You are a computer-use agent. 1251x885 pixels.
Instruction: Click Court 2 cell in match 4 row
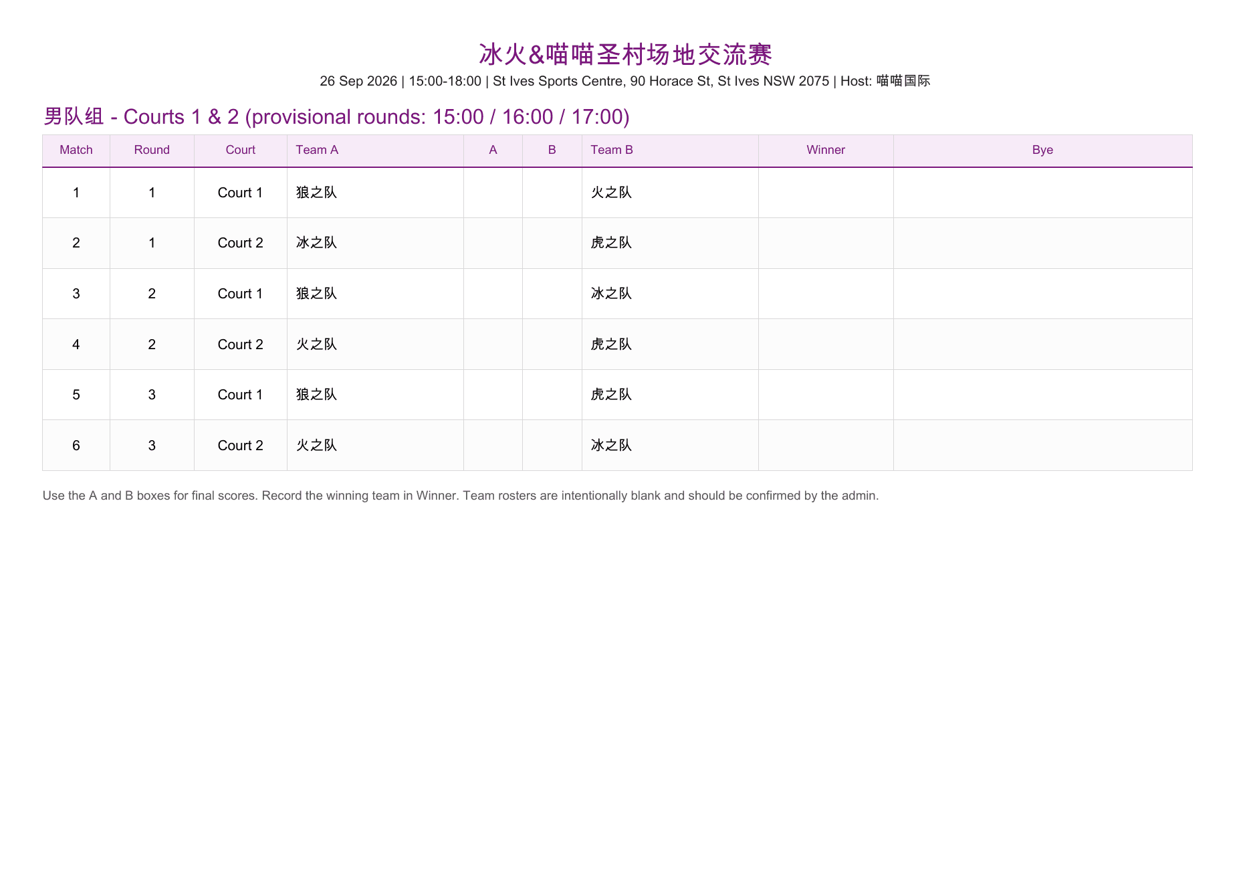tap(241, 345)
